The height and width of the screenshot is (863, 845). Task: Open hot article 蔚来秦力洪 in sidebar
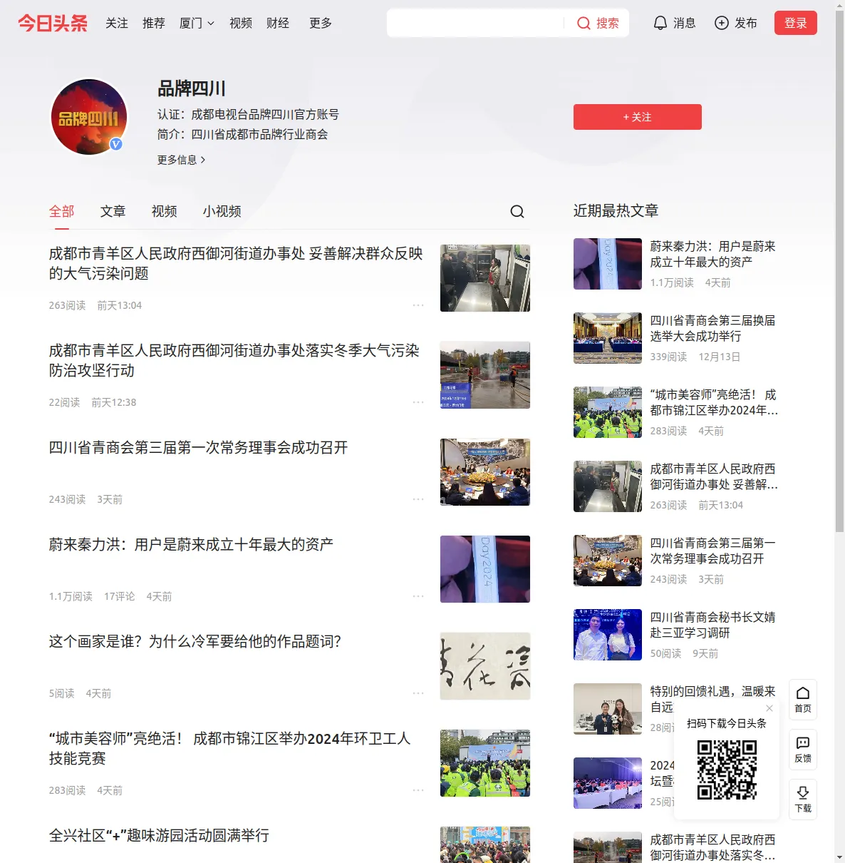(712, 254)
